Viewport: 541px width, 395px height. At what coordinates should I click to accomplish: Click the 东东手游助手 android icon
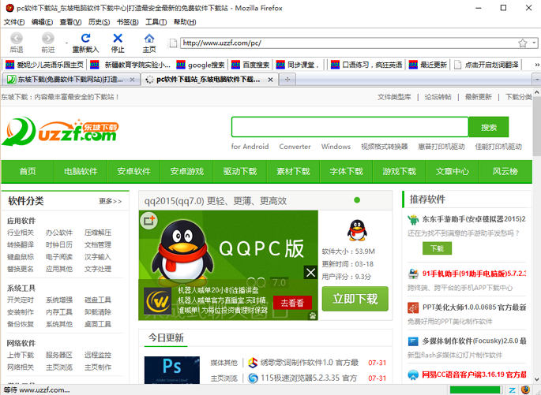point(413,220)
